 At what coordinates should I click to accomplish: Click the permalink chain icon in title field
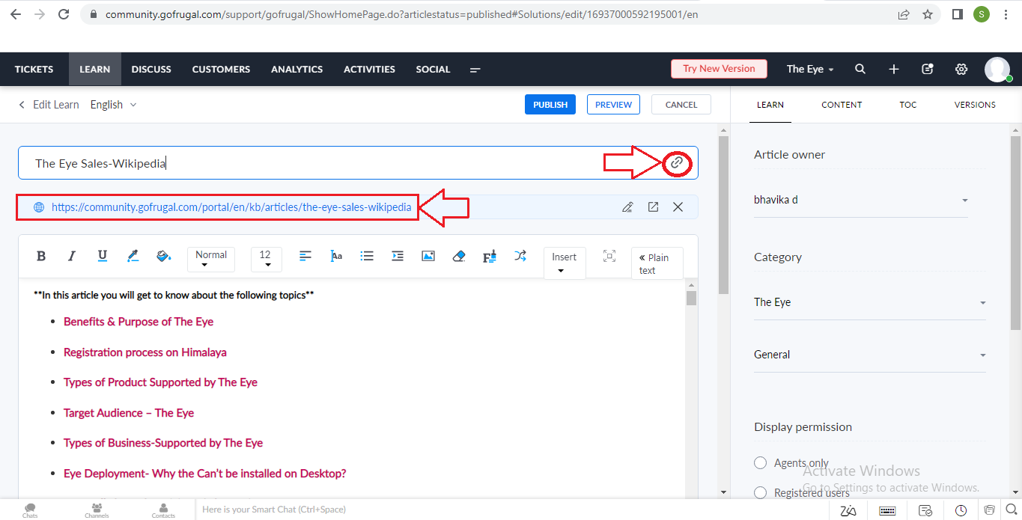click(x=677, y=162)
